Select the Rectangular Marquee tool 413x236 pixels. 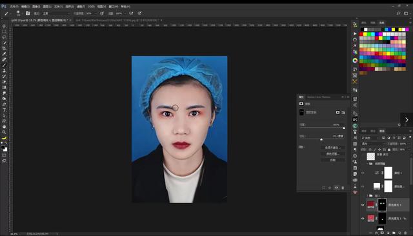click(4, 32)
